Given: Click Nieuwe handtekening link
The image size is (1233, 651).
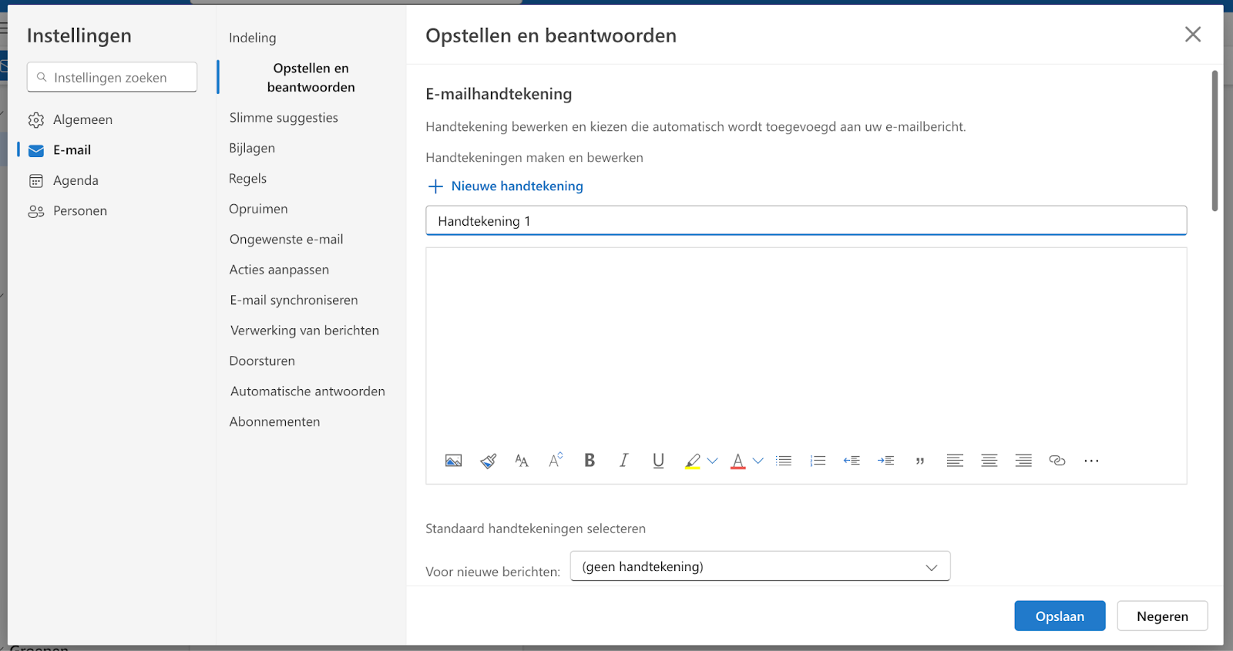Looking at the screenshot, I should (x=517, y=186).
